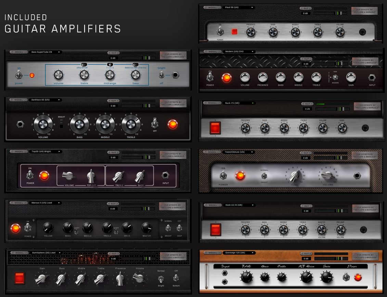The image size is (387, 297).
Task: Click the Top30 INPUT jack
Action: pyautogui.click(x=165, y=175)
